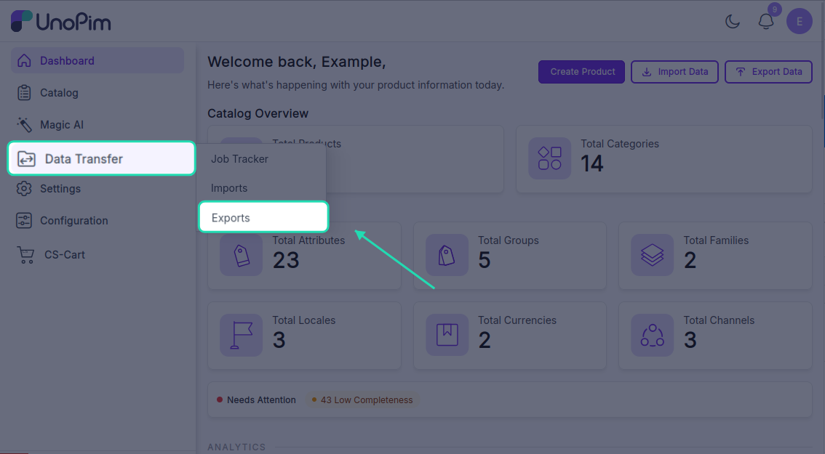The image size is (825, 454).
Task: Click the Create Product button
Action: 581,71
